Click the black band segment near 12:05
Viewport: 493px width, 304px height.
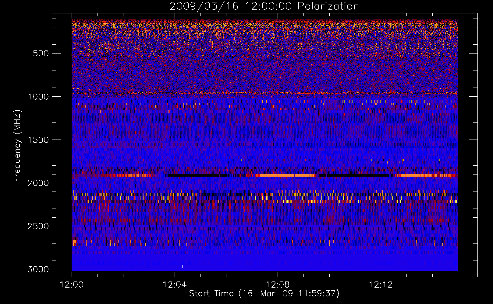[x=197, y=175]
